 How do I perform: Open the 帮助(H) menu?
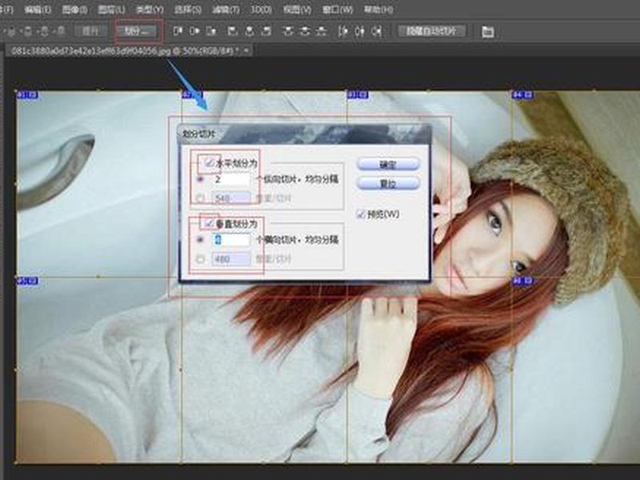[378, 10]
